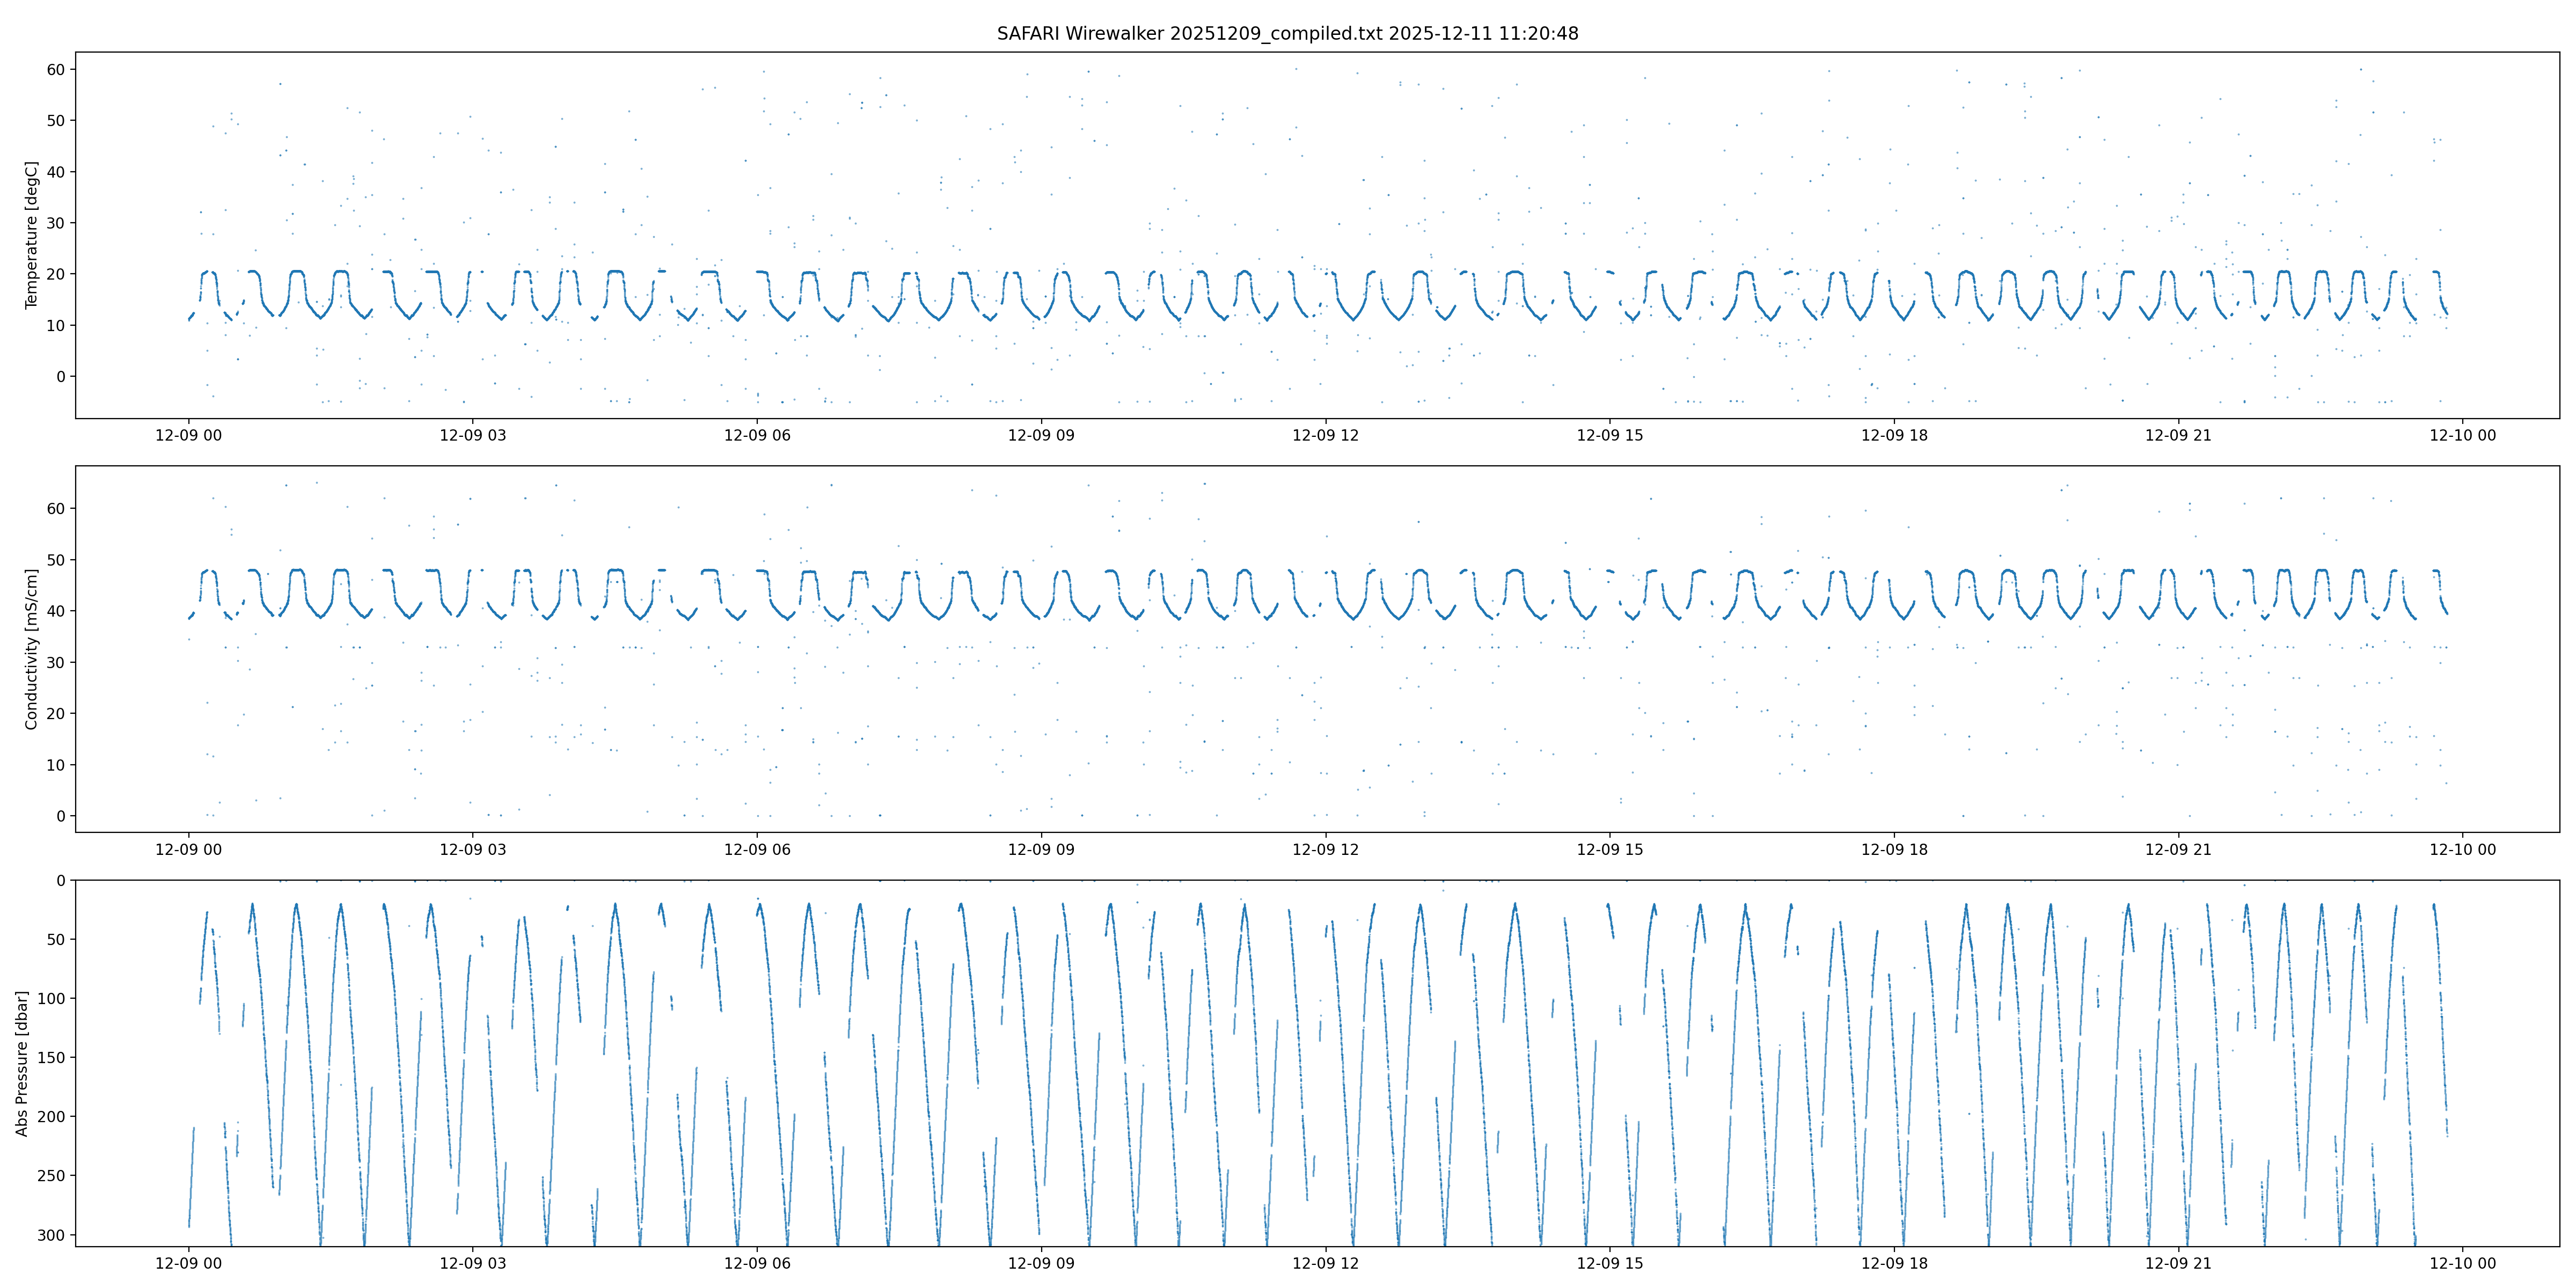This screenshot has width=2576, height=1288.
Task: Click the 12-09 18 tick under pressure plot
Action: (1894, 1263)
